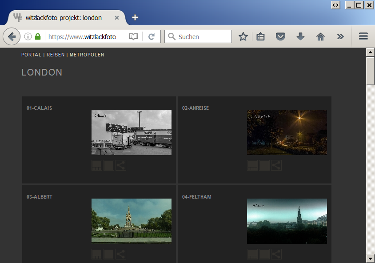Viewport: 375px width, 263px height.
Task: Show bookmarks list icon in toolbar
Action: click(x=261, y=37)
